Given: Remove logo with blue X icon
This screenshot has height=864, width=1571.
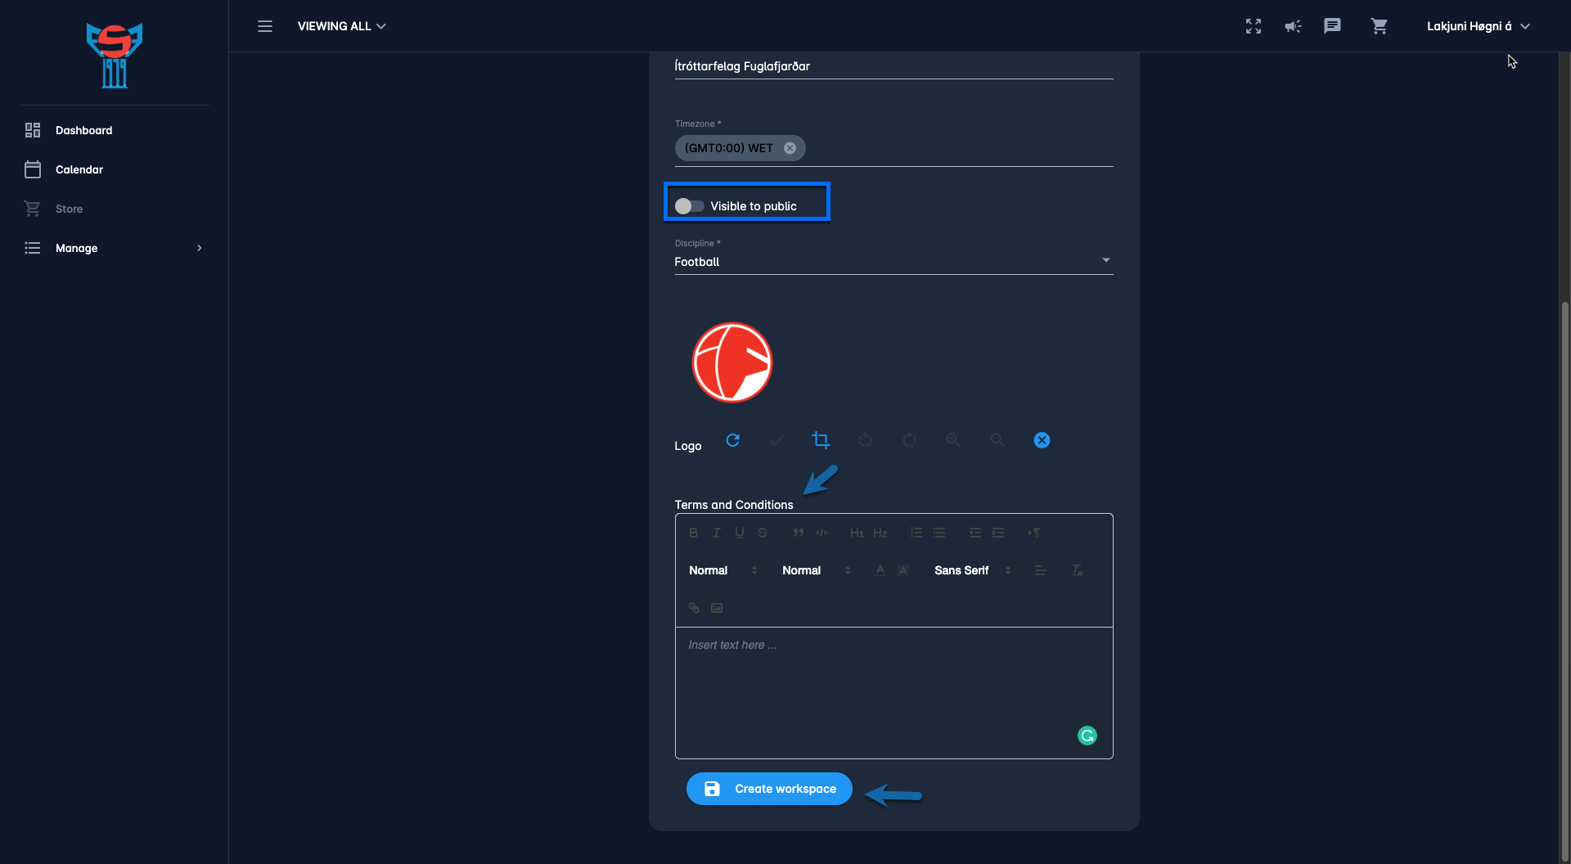Looking at the screenshot, I should pyautogui.click(x=1042, y=440).
